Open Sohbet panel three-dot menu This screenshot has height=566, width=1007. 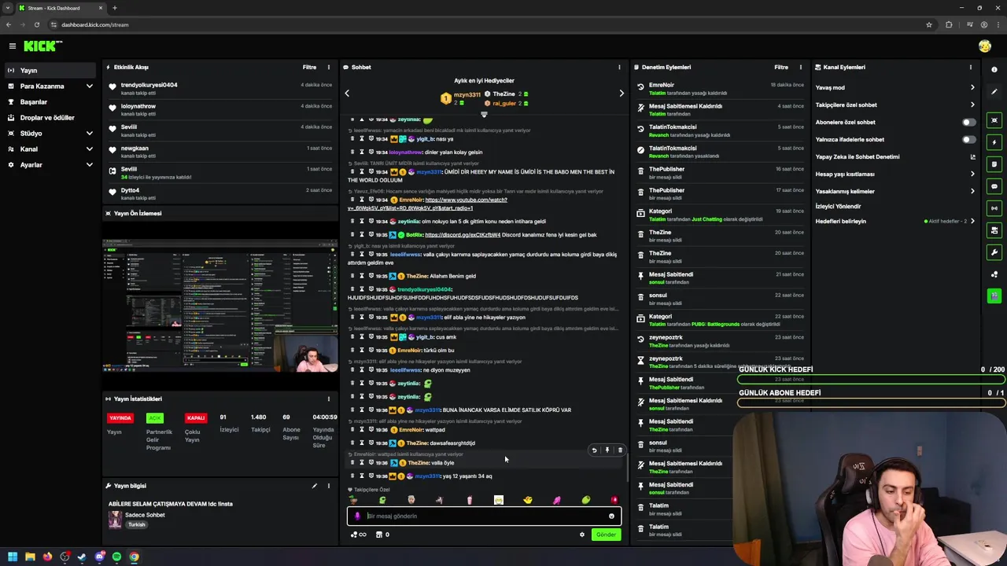click(x=619, y=67)
